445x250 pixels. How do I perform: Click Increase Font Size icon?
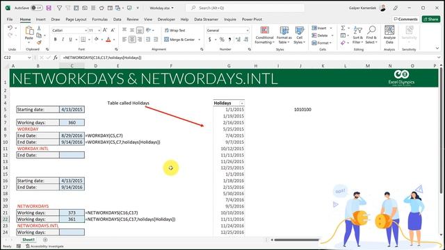(105, 30)
